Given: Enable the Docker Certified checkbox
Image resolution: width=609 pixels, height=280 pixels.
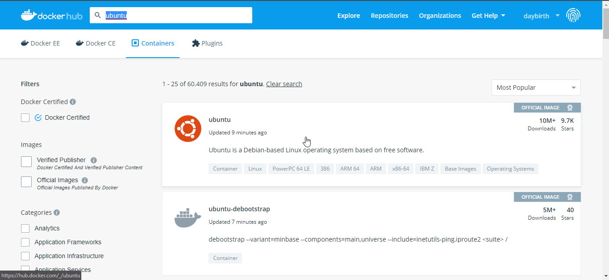Looking at the screenshot, I should click(x=25, y=117).
